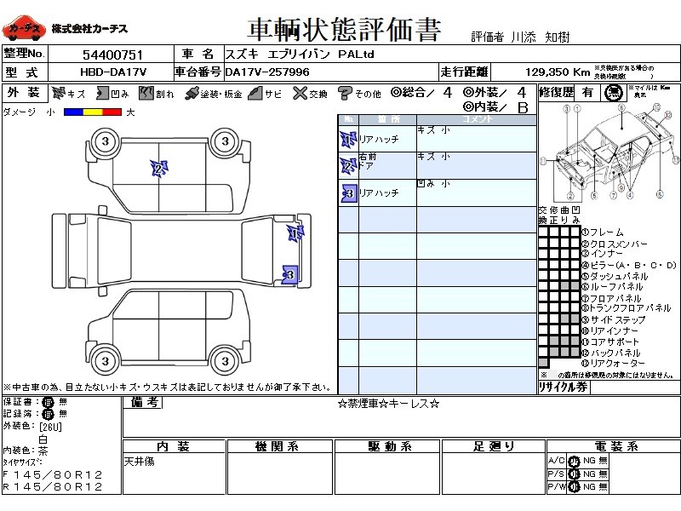The height and width of the screenshot is (511, 681).
Task: Click callout ⑦ below the frame diagram
Action: [613, 195]
